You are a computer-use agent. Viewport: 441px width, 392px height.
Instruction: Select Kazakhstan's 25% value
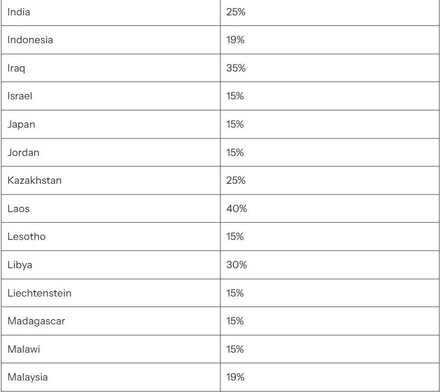(236, 180)
